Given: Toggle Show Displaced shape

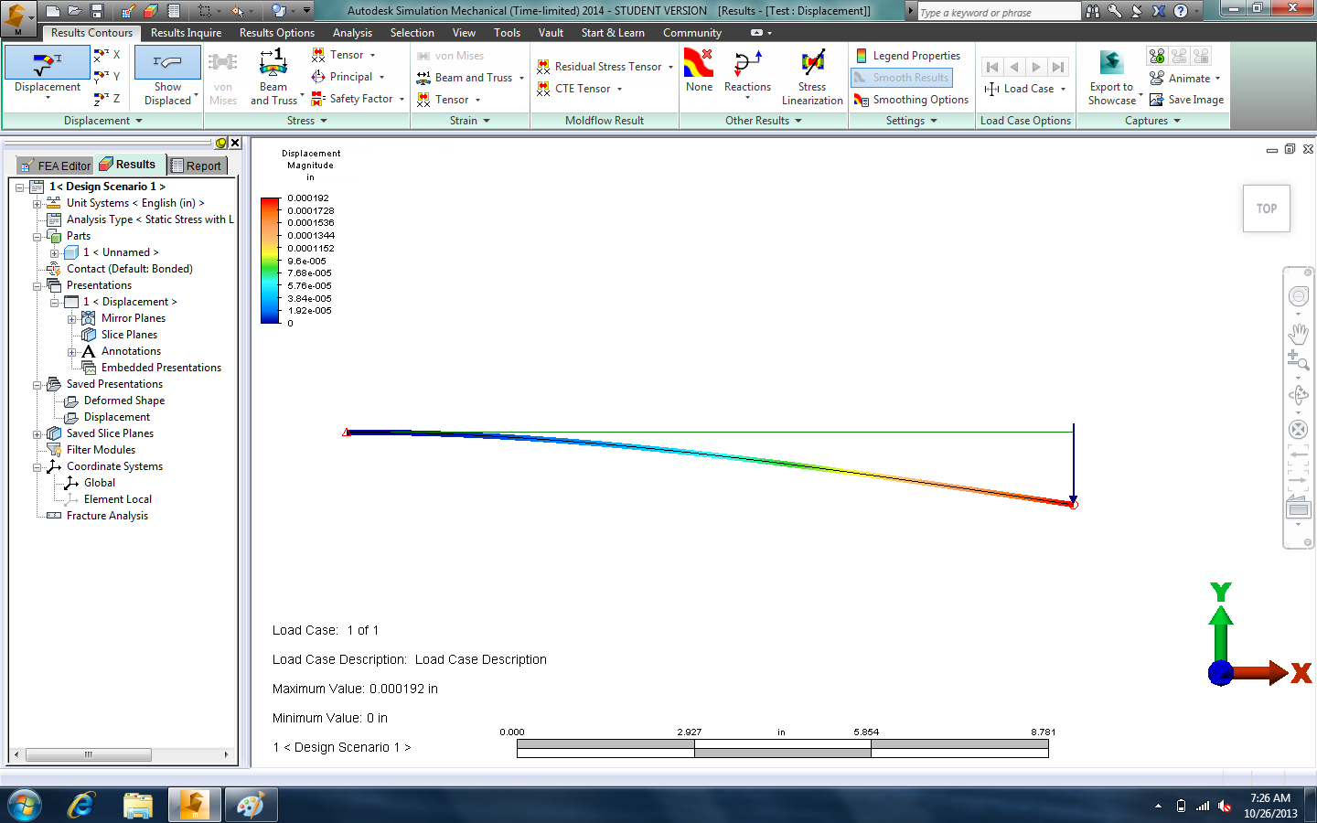Looking at the screenshot, I should (168, 77).
